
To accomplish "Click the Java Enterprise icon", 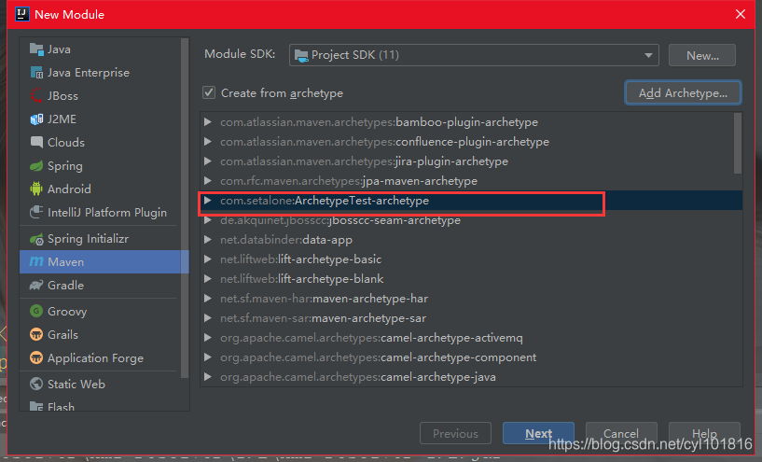I will coord(36,73).
